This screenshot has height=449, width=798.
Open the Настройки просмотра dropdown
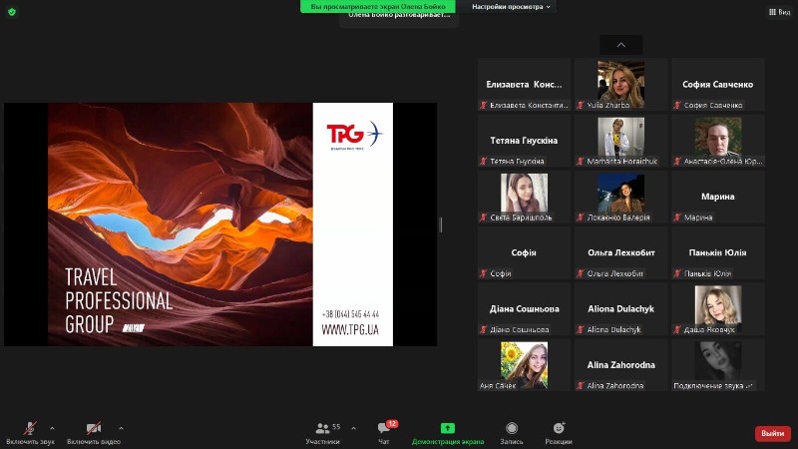[511, 7]
